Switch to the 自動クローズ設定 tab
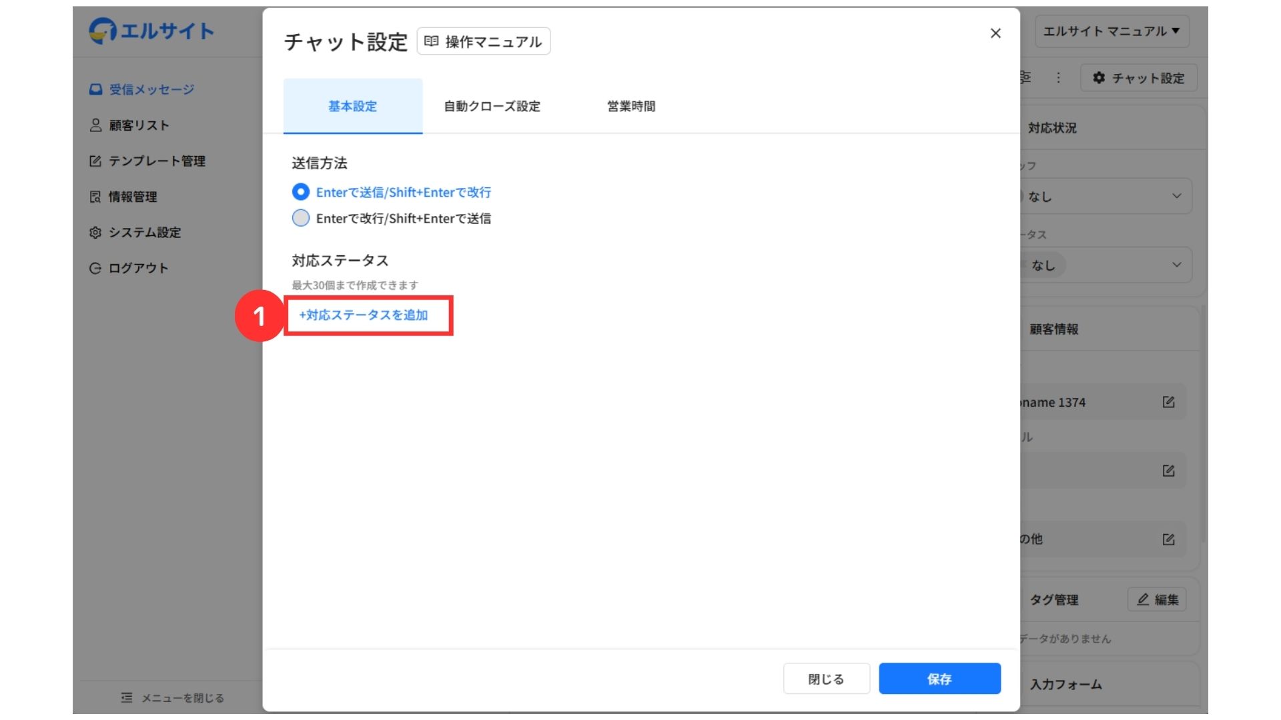The image size is (1281, 720). pos(492,106)
